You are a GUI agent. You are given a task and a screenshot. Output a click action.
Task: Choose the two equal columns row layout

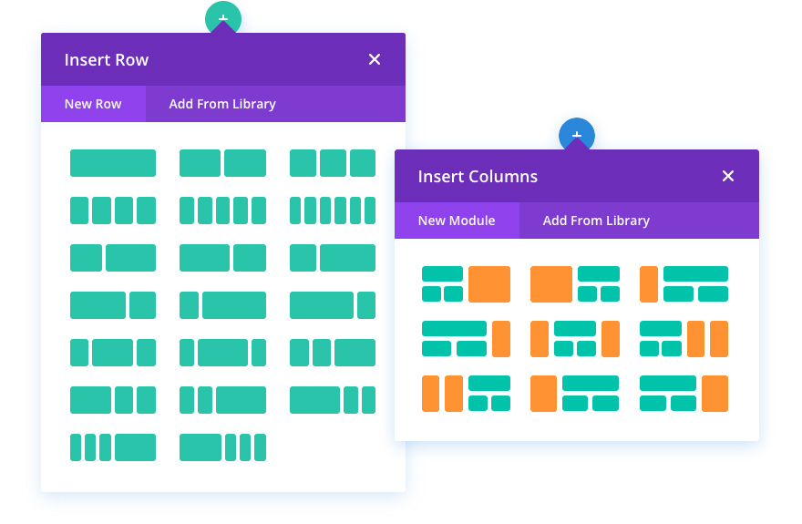click(x=222, y=163)
